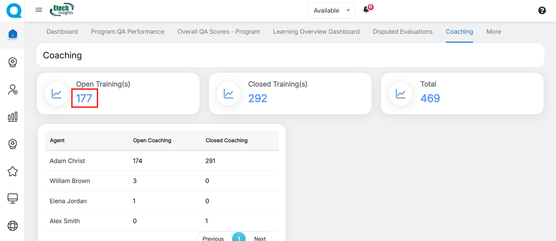Viewport: 556px width, 241px height.
Task: Click the Closed Training(s) count 292
Action: [x=257, y=98]
